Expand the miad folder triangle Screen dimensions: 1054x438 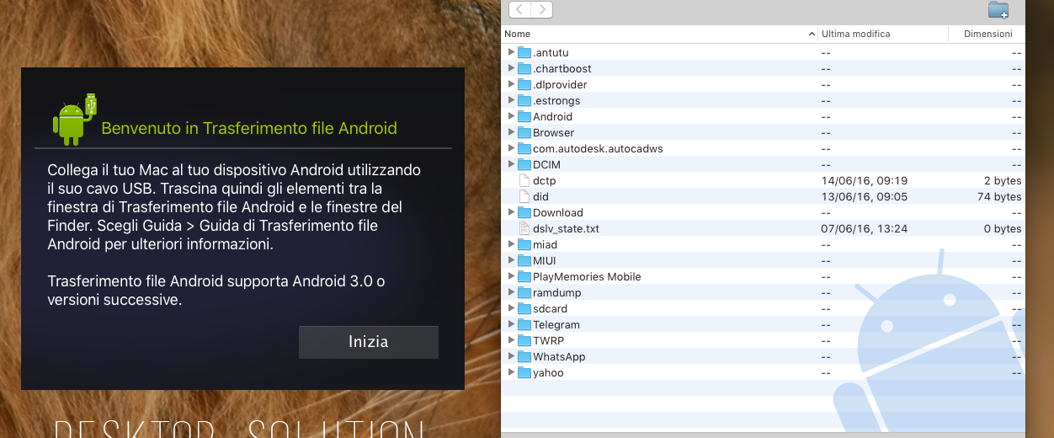coord(511,244)
